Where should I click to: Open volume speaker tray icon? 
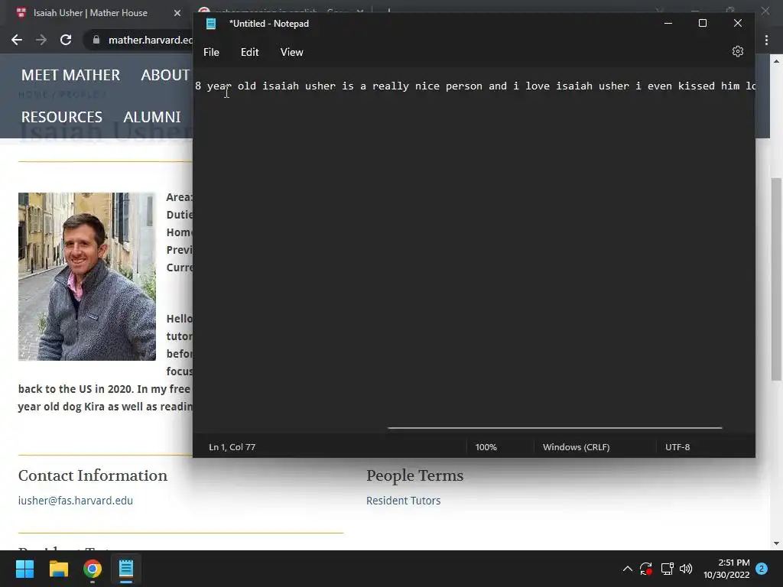click(x=686, y=569)
